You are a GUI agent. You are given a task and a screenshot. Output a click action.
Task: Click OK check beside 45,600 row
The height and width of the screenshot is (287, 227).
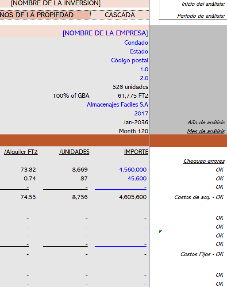coord(219,179)
